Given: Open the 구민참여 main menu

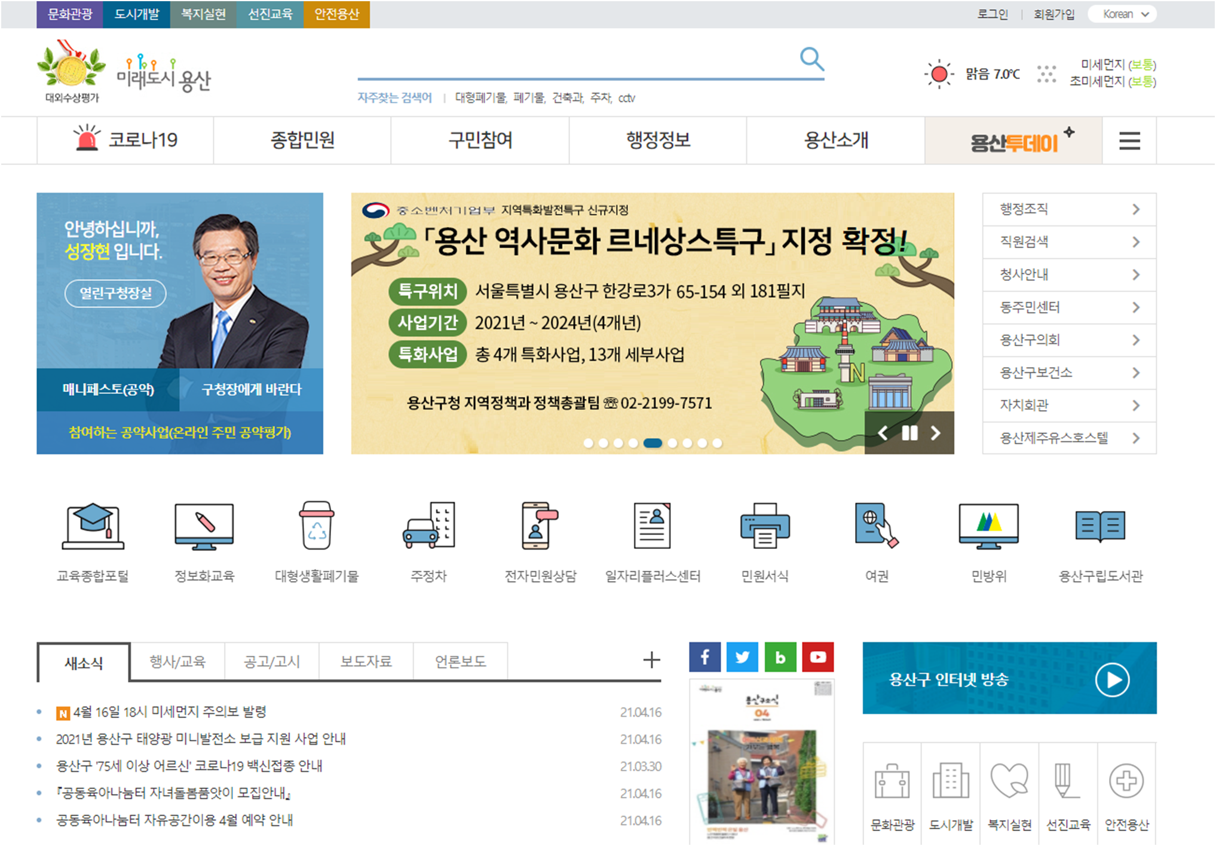Looking at the screenshot, I should (x=480, y=141).
